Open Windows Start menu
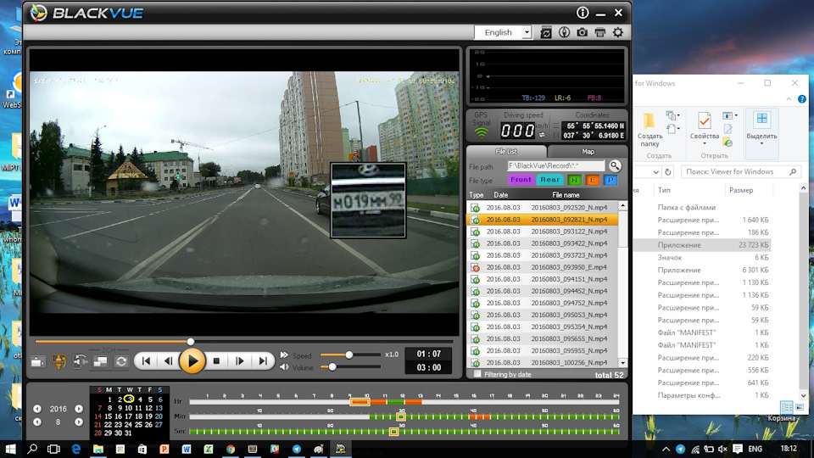The height and width of the screenshot is (458, 814). 10,449
